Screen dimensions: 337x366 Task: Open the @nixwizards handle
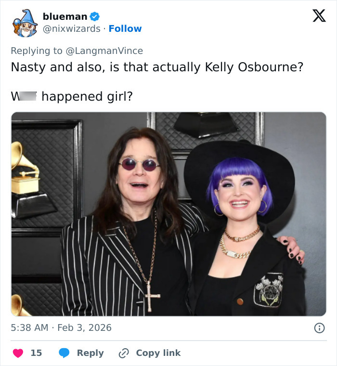click(72, 29)
